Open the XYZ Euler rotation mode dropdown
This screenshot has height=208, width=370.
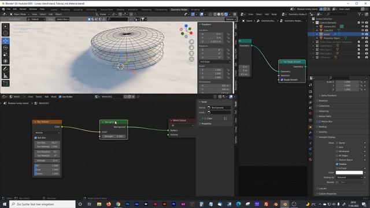click(x=215, y=62)
